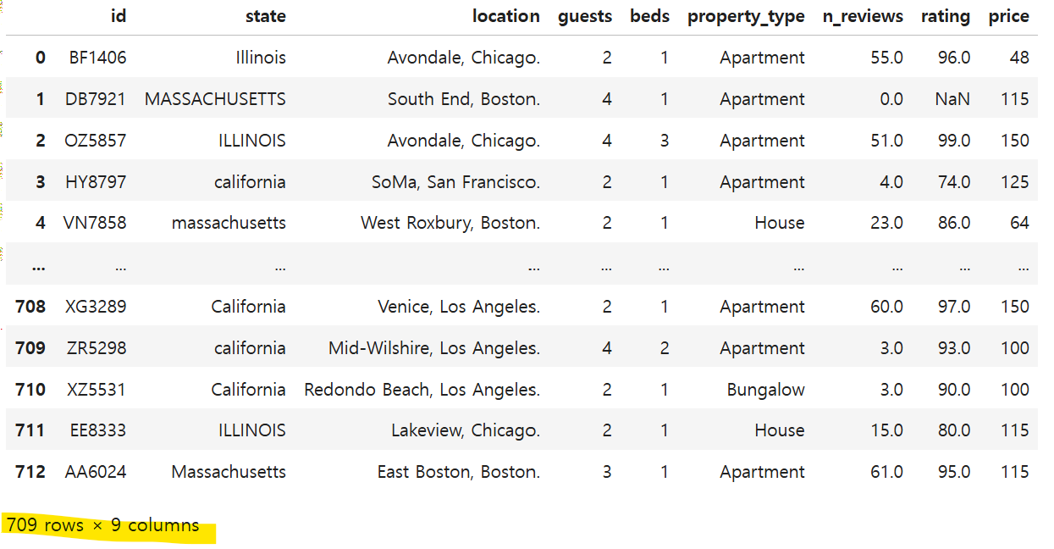Viewport: 1054px width, 549px height.
Task: Click the 'state' column header
Action: coord(265,16)
